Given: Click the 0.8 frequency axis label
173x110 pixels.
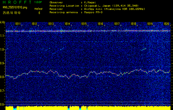Looking at the screenshot, I should click(x=2, y=77).
